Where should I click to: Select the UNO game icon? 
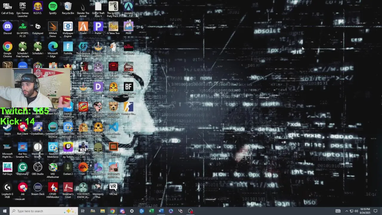click(83, 108)
